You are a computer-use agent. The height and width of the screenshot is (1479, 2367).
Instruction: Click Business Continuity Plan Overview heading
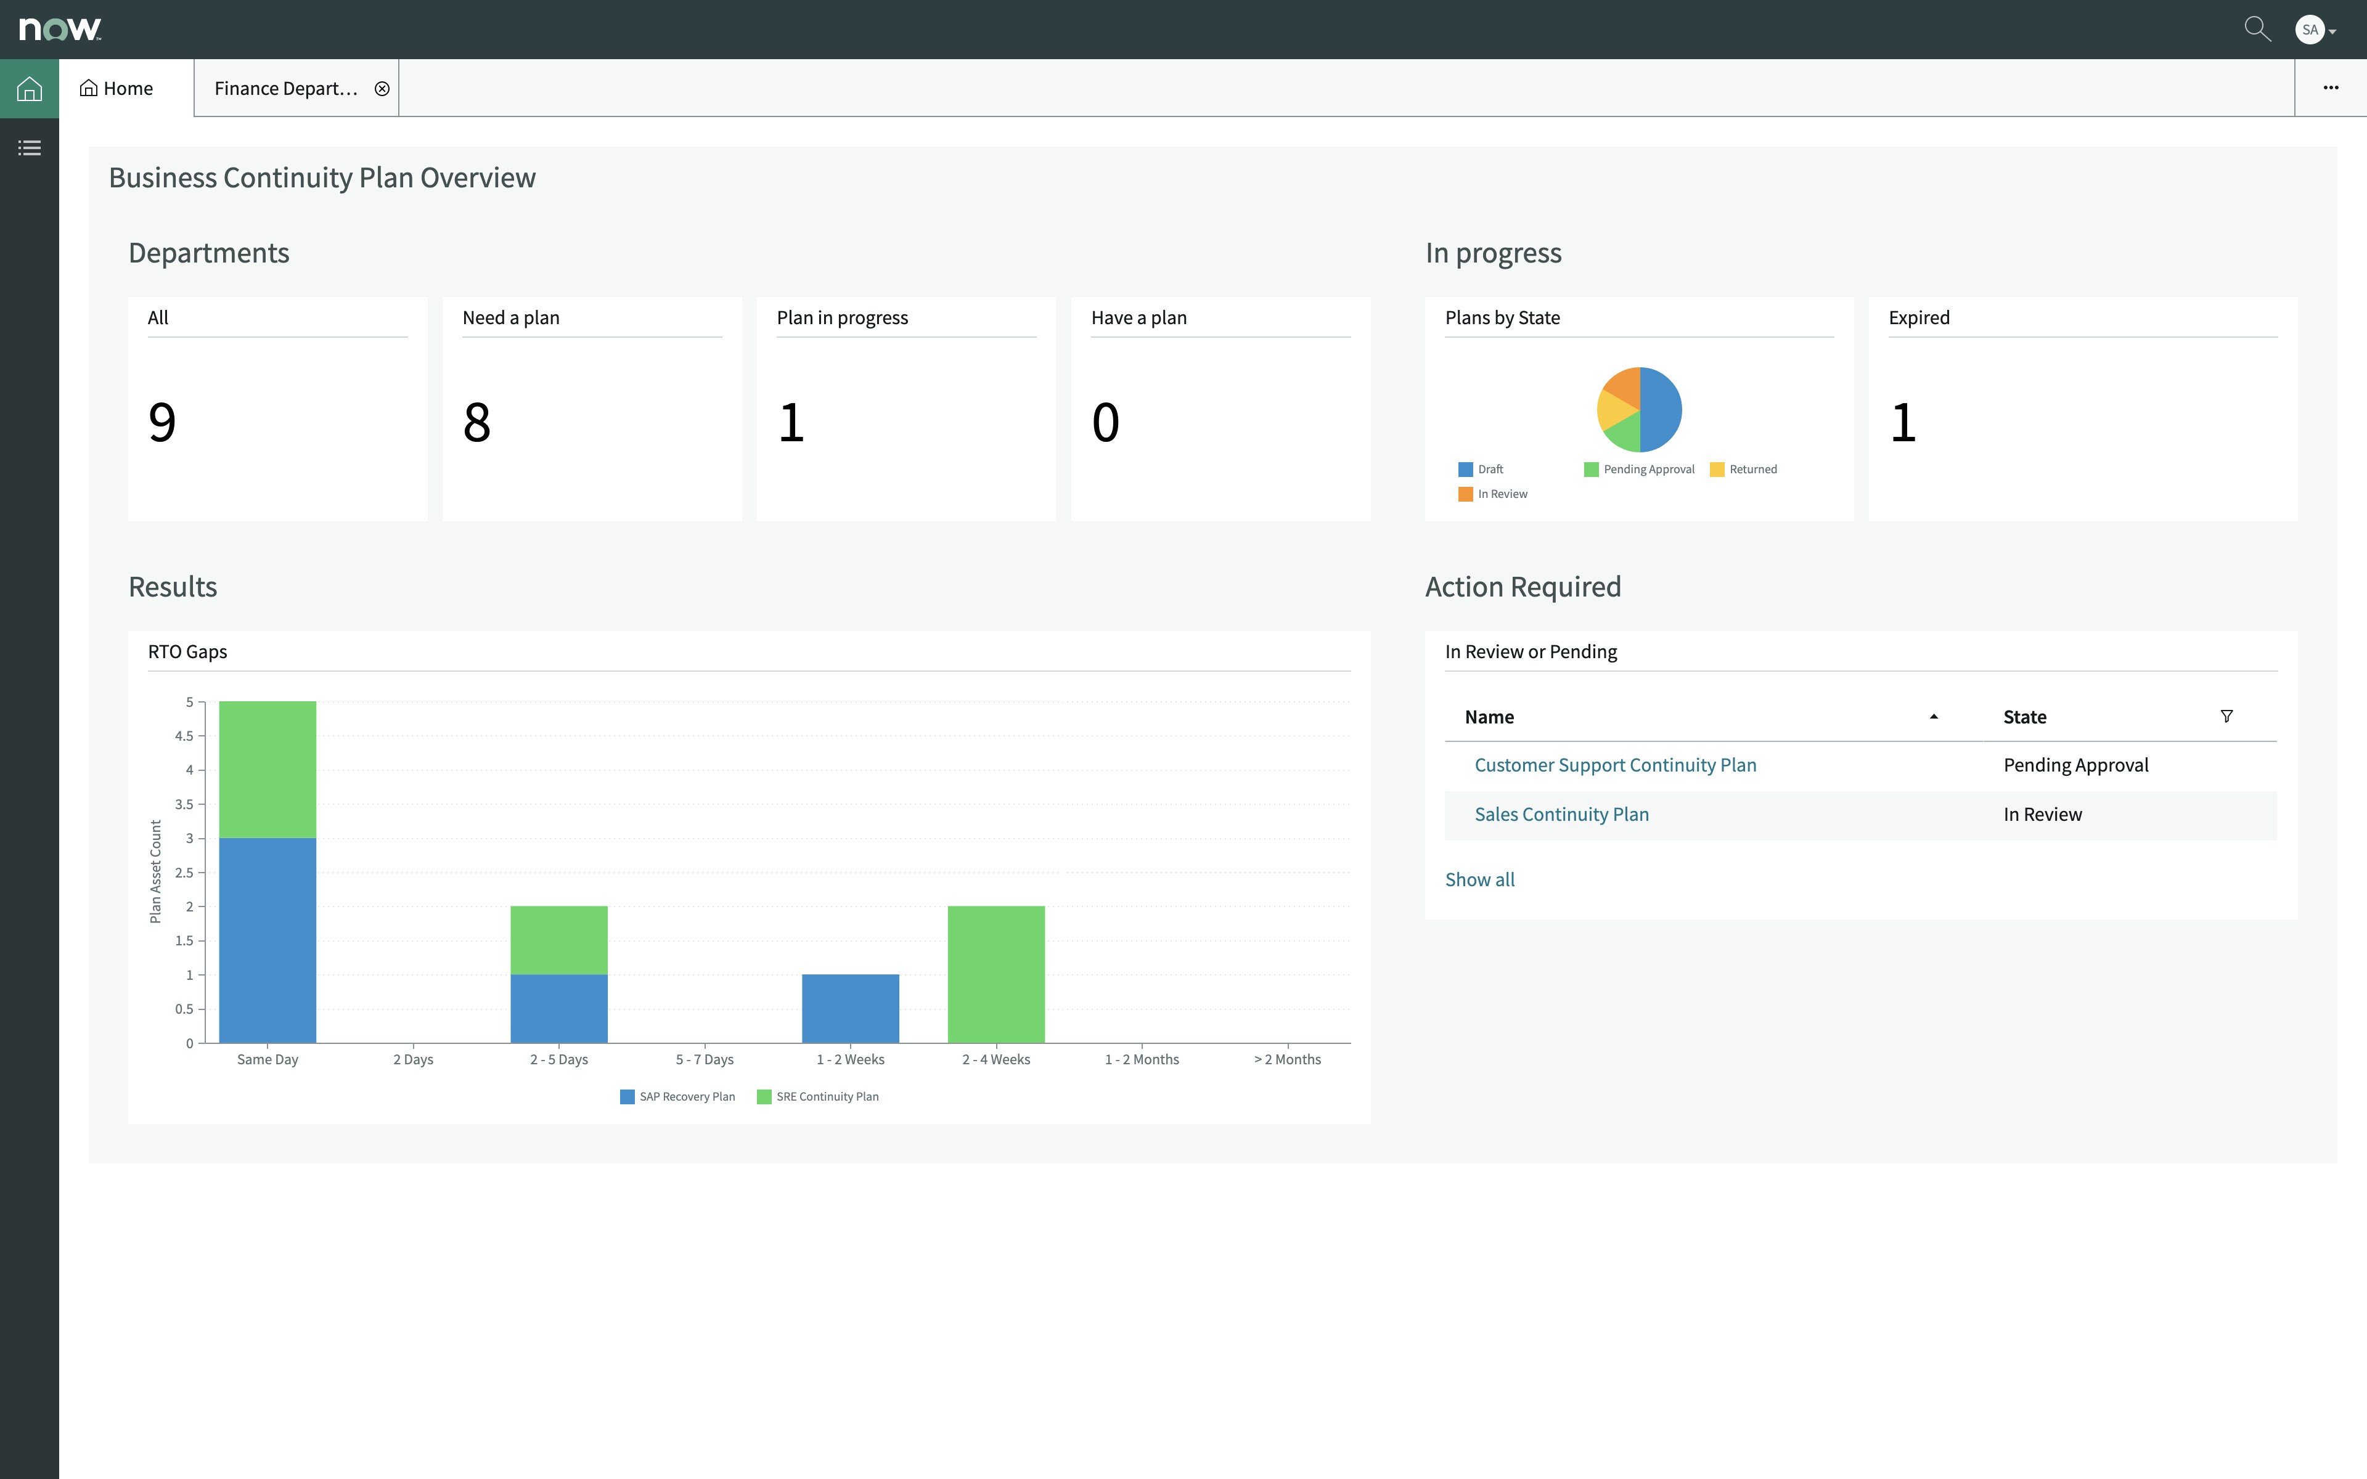(x=322, y=177)
